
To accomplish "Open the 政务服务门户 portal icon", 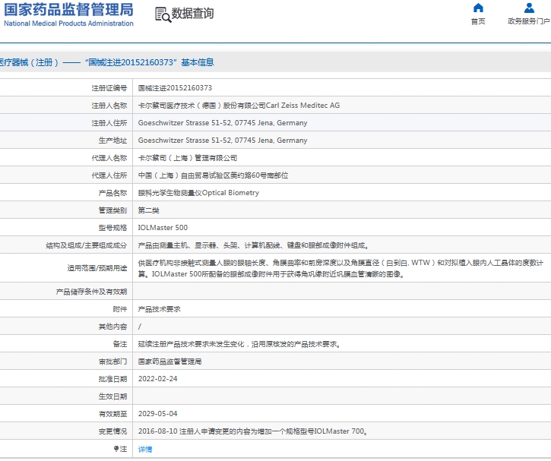I will pos(529,8).
